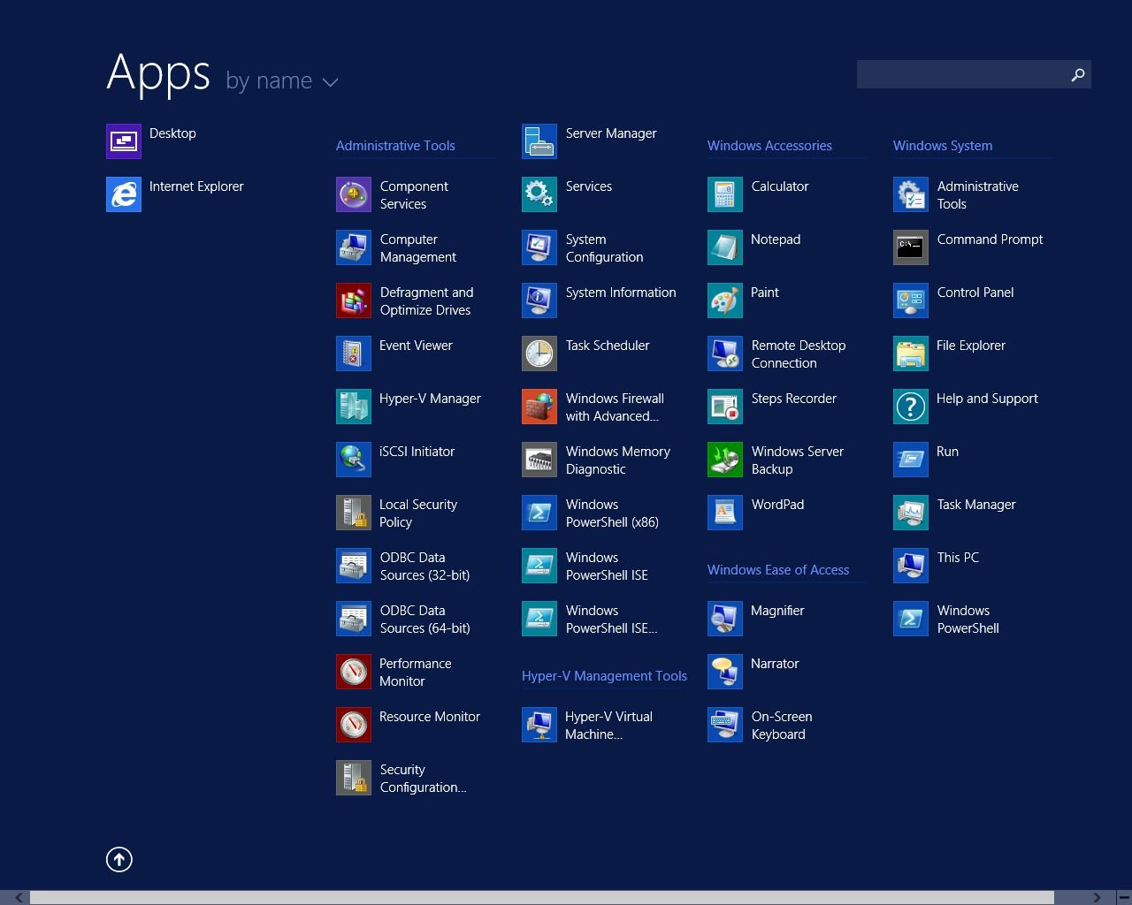Open Windows Firewall with Advanced Security icon

pyautogui.click(x=539, y=407)
